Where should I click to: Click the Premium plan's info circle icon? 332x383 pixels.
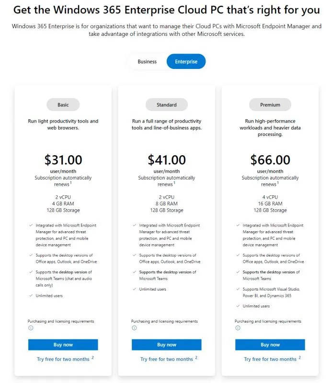(238, 328)
